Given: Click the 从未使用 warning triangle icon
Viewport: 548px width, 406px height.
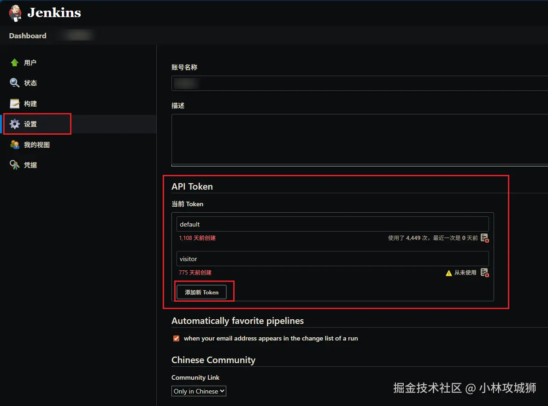Looking at the screenshot, I should (449, 273).
